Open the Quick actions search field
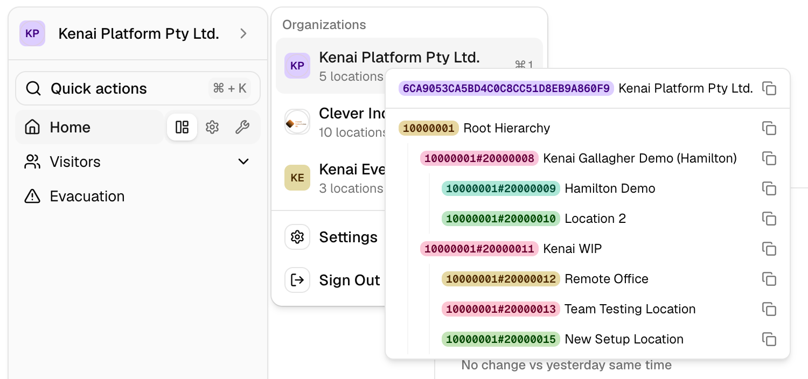The image size is (808, 379). [138, 88]
